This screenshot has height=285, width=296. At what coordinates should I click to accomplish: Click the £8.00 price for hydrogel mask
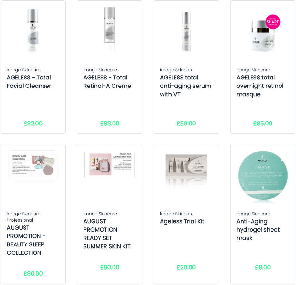263,267
